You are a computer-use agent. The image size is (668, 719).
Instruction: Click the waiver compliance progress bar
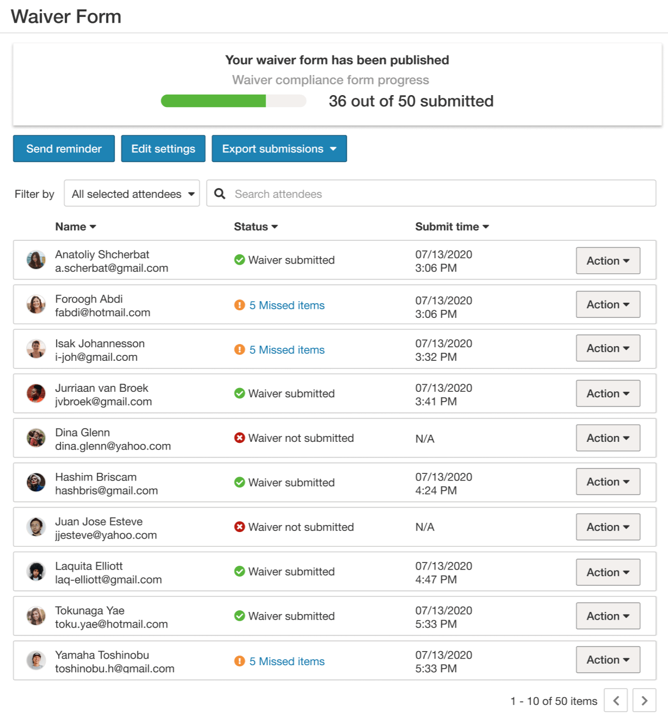(233, 101)
